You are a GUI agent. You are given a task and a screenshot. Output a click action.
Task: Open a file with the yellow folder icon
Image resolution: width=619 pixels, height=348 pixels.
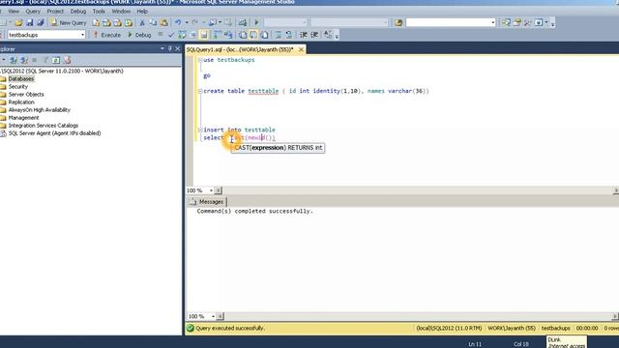18,23
